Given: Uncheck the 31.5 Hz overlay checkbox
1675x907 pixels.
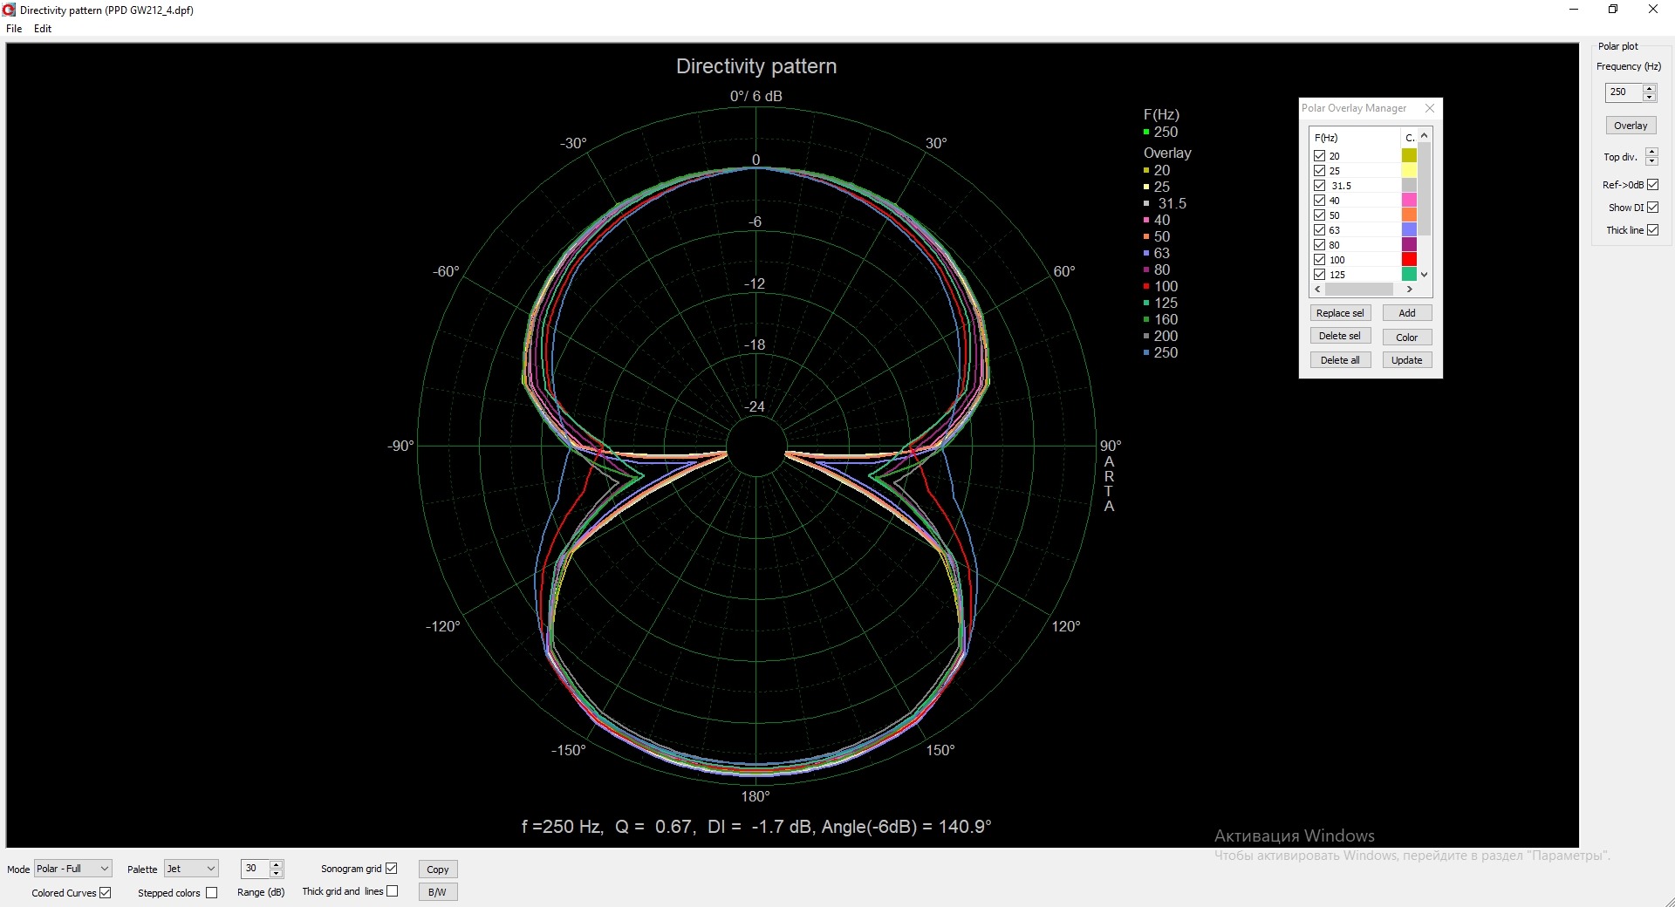Looking at the screenshot, I should [x=1319, y=186].
